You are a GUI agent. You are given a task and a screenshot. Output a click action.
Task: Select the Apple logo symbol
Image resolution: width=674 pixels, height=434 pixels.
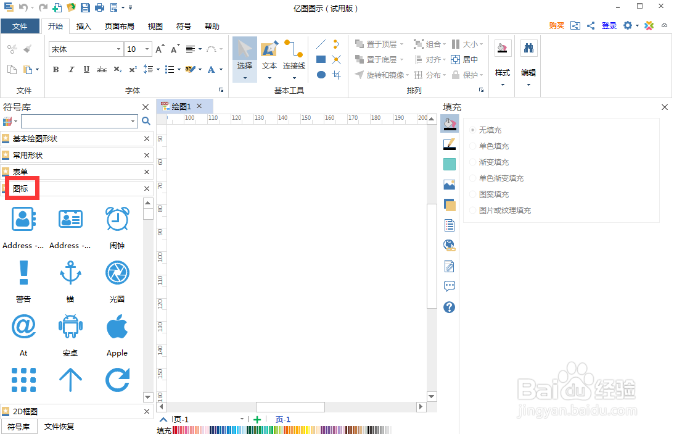[x=117, y=327]
